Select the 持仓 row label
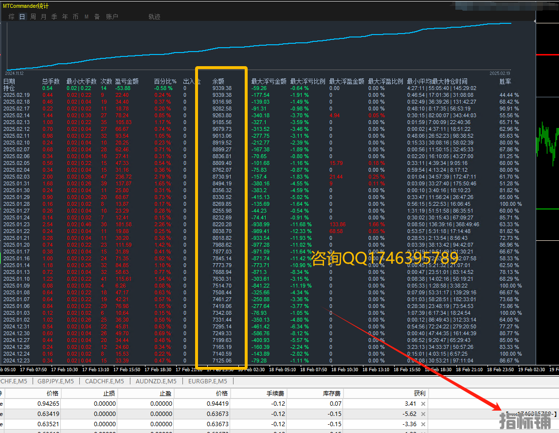559x433 pixels. [9, 89]
